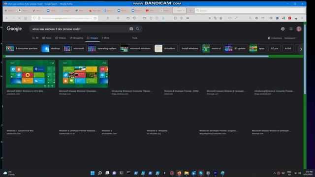Viewport: 315px width, 177px height.
Task: Open 'Microsoft BUILD: Windows 8, A Pre-Beta' result
Action: pos(26,91)
